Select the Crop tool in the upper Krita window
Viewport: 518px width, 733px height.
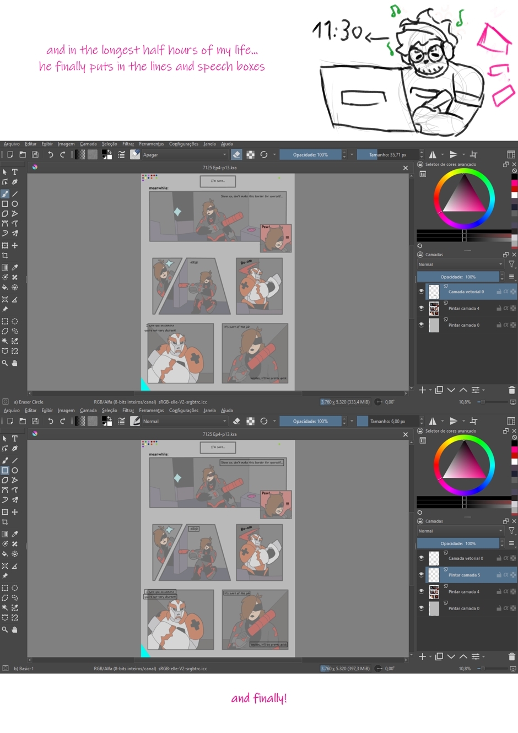click(5, 256)
